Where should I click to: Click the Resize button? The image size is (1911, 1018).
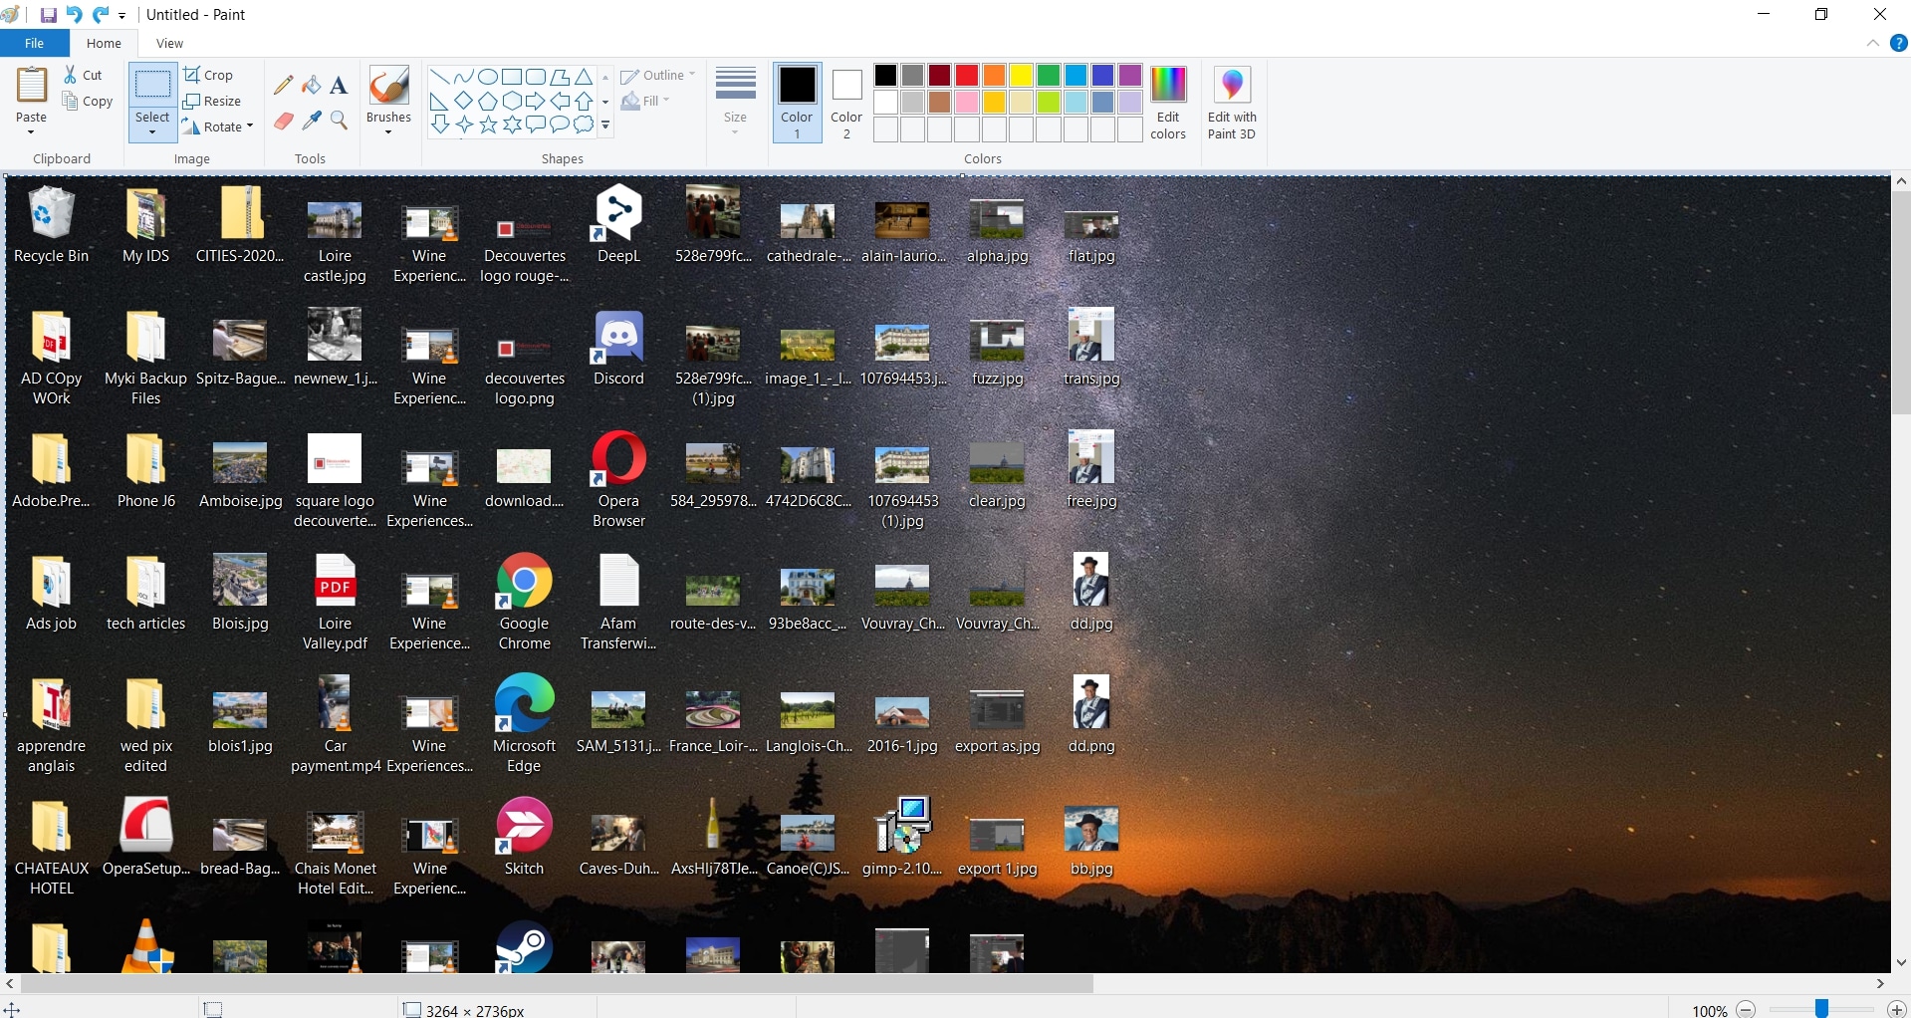pos(212,101)
